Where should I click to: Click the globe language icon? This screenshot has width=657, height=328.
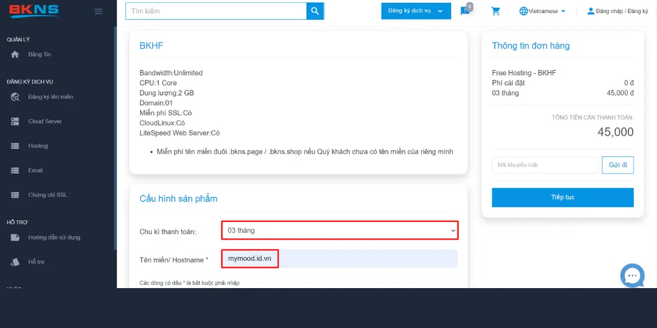(523, 11)
